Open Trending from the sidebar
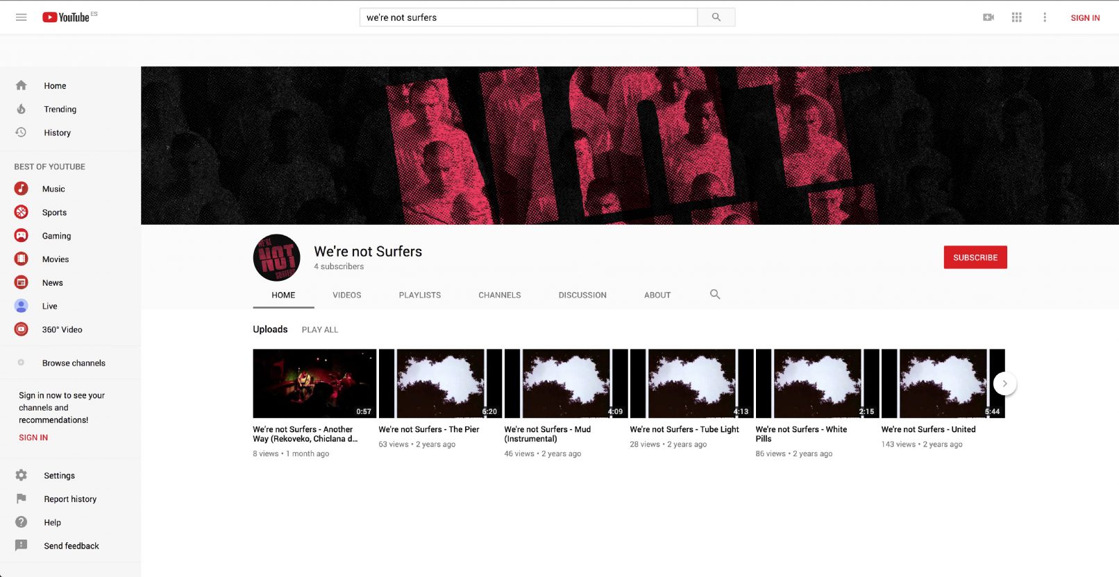The image size is (1119, 577). tap(60, 110)
